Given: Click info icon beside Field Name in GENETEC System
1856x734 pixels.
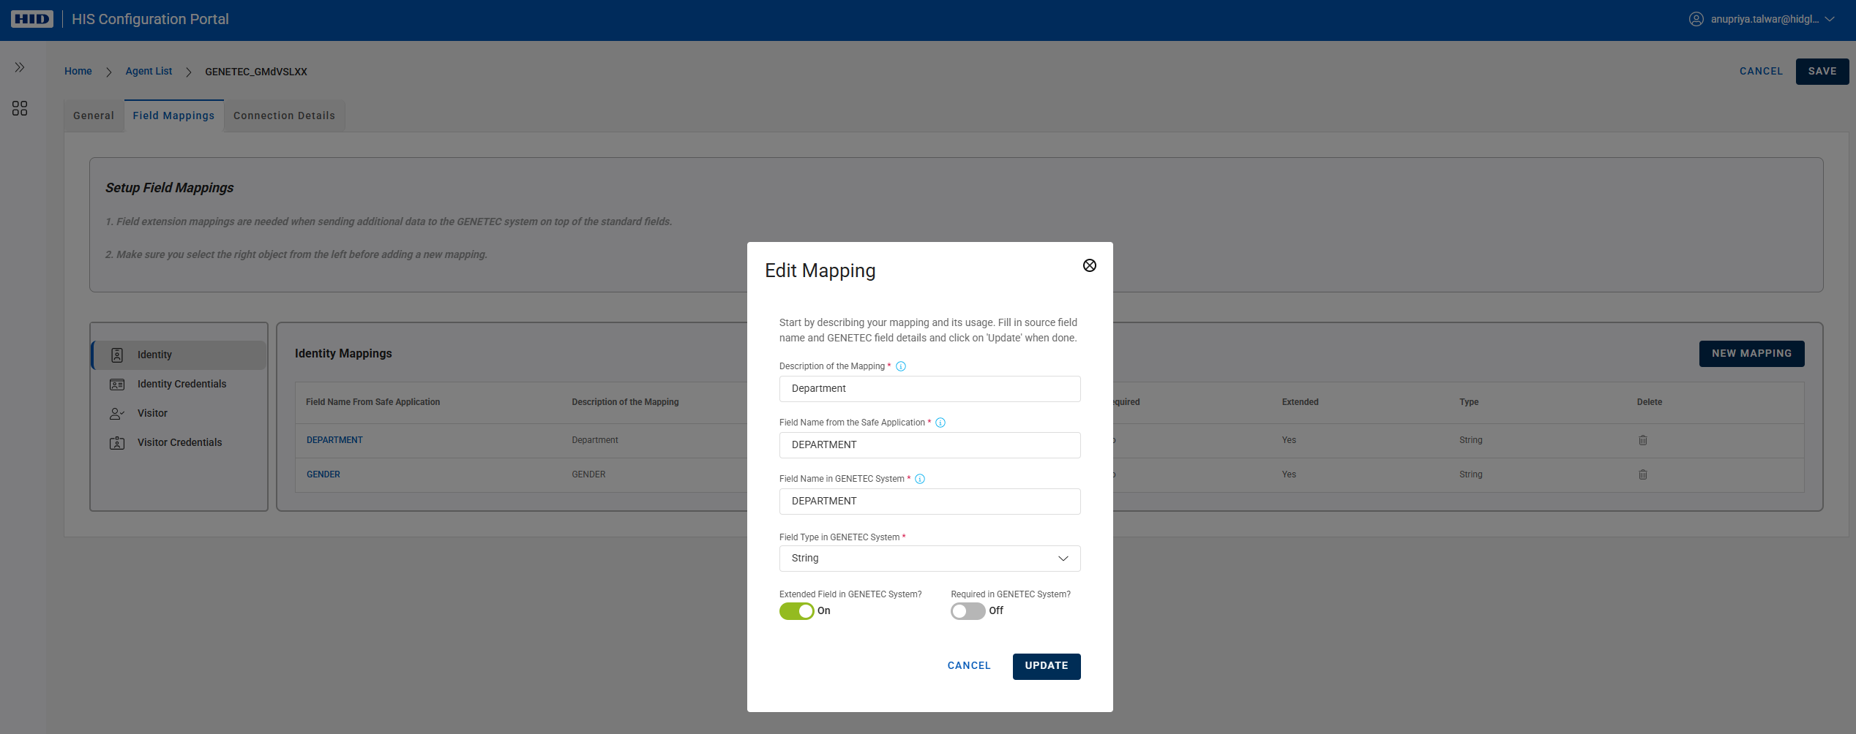Looking at the screenshot, I should point(920,479).
